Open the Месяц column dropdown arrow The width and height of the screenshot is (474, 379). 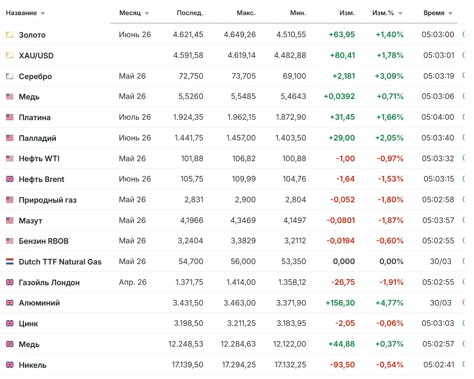pyautogui.click(x=147, y=13)
